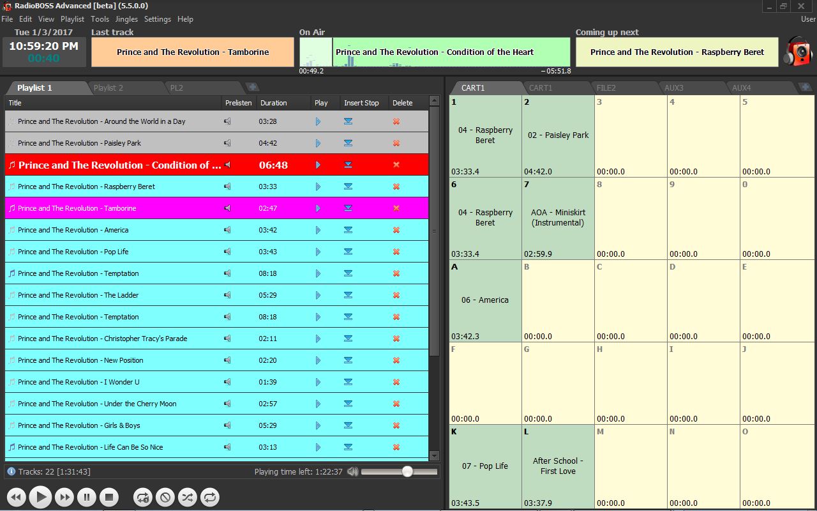The width and height of the screenshot is (817, 511).
Task: Click the red speaker logo icon
Action: [798, 52]
